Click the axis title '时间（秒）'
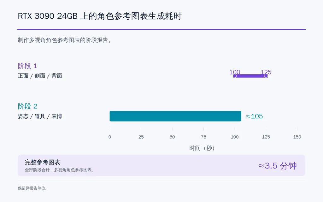 [202, 148]
